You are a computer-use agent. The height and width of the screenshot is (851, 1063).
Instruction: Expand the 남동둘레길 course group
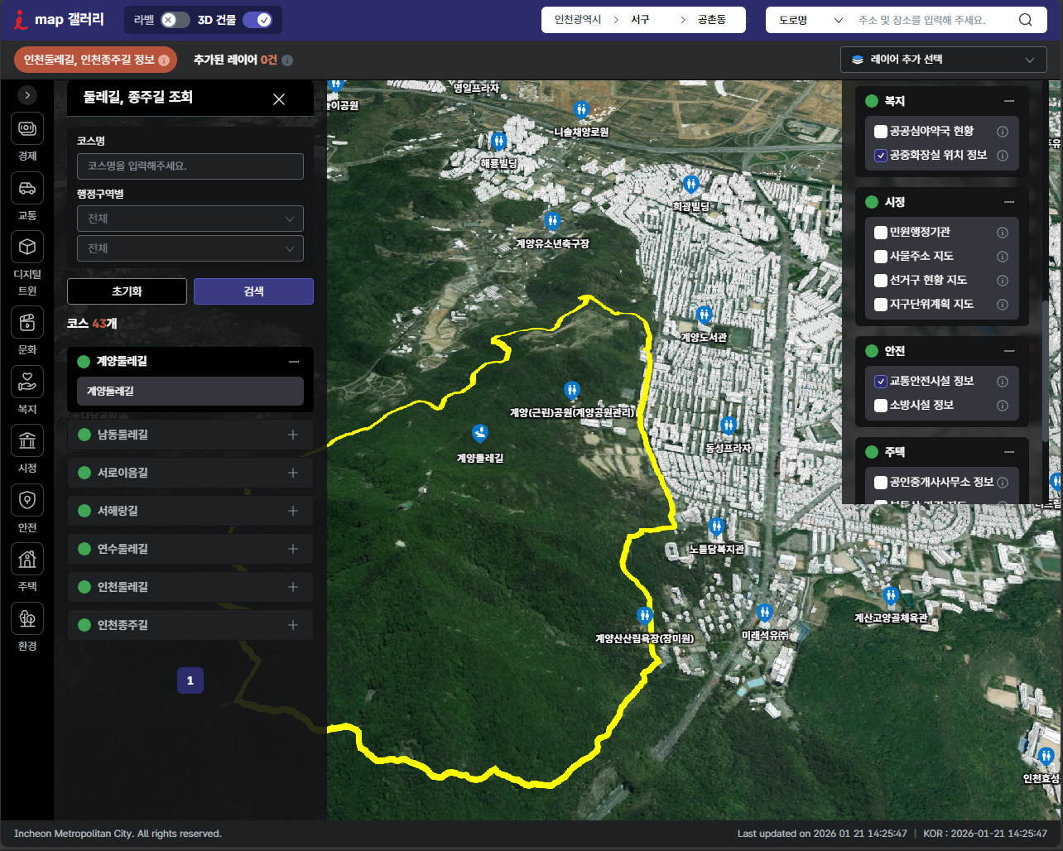point(292,435)
